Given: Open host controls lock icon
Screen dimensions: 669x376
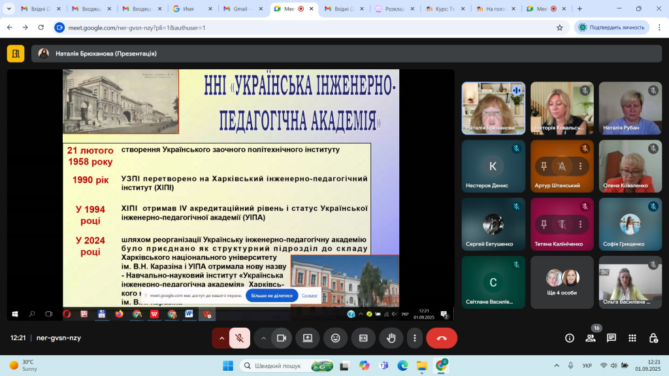Looking at the screenshot, I should pos(653,338).
